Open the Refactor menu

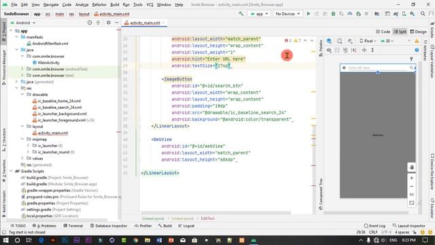99,5
